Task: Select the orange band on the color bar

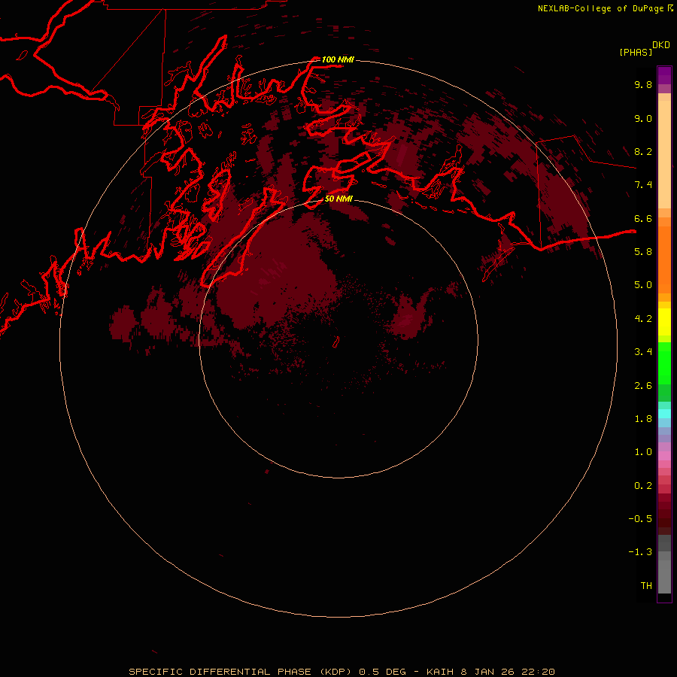Action: coord(664,259)
